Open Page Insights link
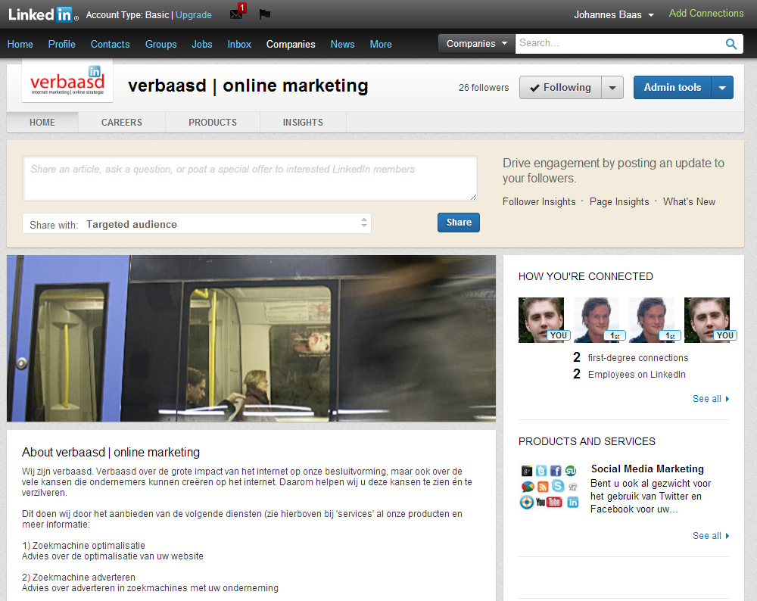Viewport: 757px width, 601px height. point(619,202)
